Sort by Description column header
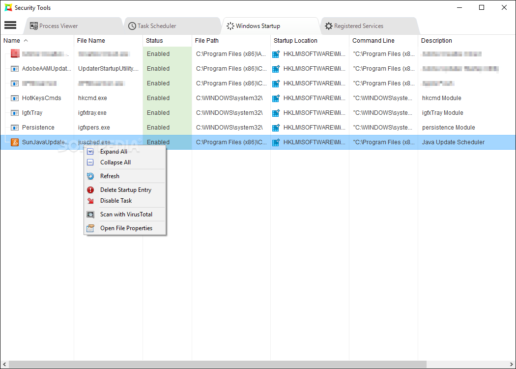516x369 pixels. coord(467,40)
